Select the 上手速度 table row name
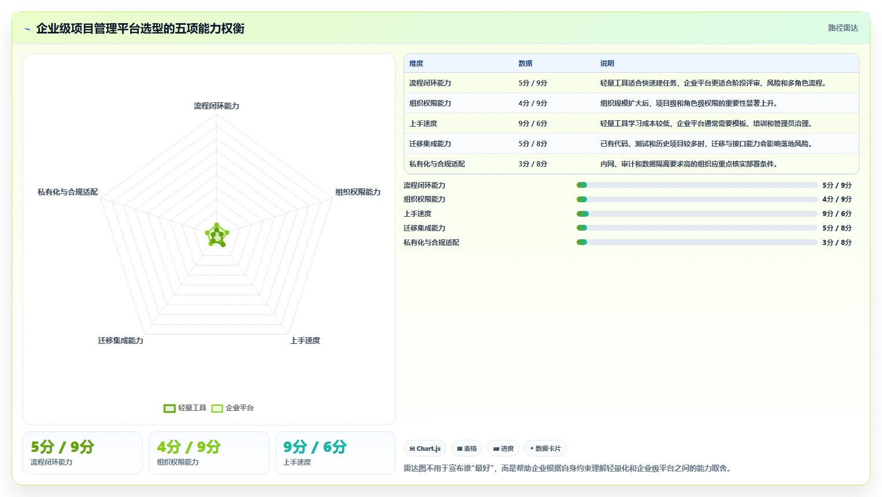This screenshot has height=497, width=882. click(423, 124)
